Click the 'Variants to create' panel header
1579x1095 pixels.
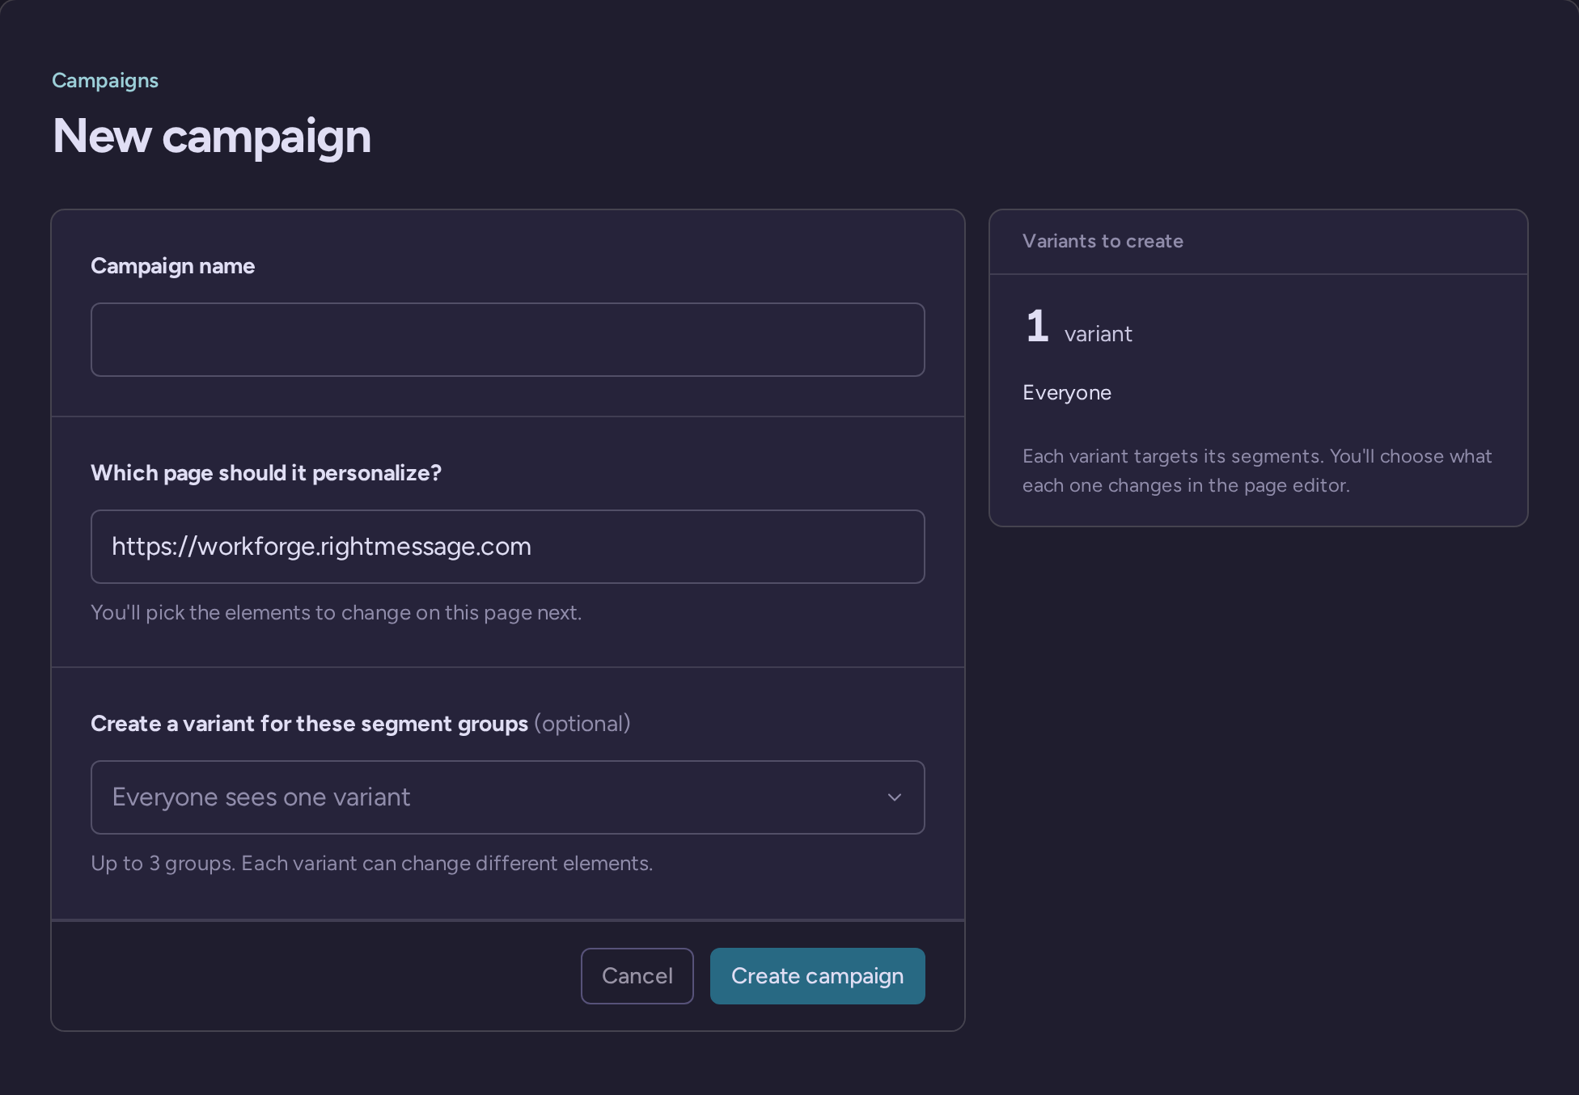[x=1103, y=241]
